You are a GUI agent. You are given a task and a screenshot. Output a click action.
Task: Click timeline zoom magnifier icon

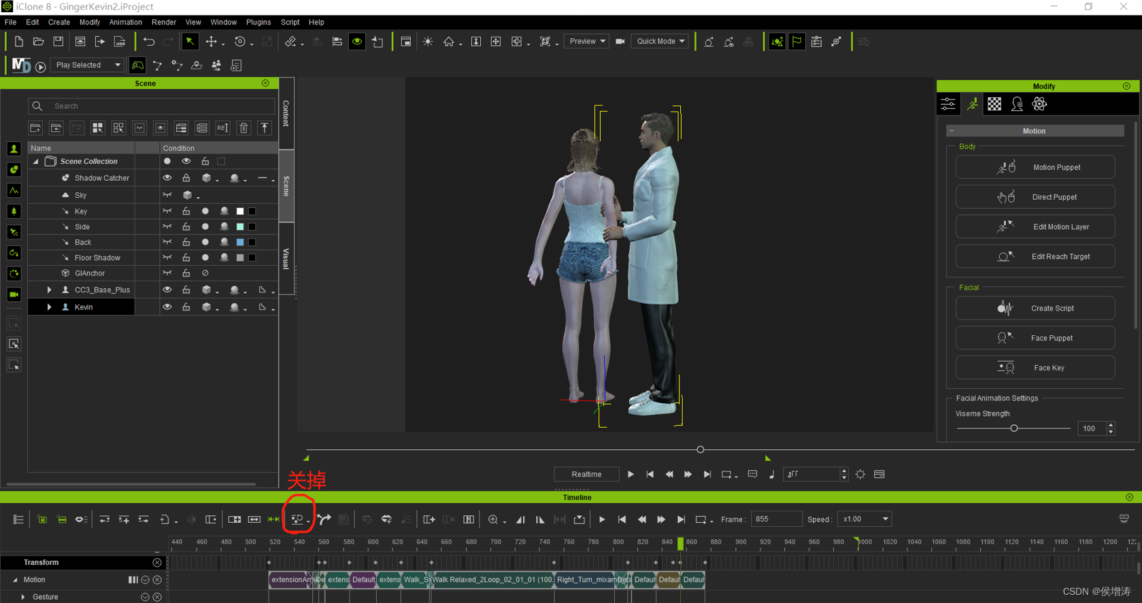(x=493, y=519)
